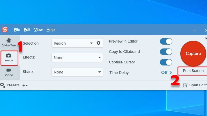The image size is (207, 116).
Task: Expand the Share None dropdown
Action: point(77,72)
